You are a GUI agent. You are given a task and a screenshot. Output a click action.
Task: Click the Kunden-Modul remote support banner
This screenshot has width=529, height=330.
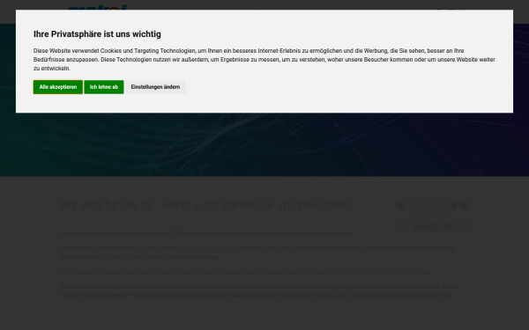431,216
